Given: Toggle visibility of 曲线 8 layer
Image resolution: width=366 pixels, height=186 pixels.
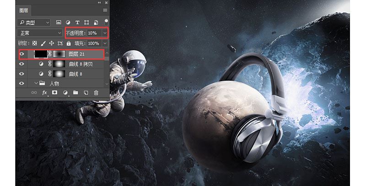Looking at the screenshot, I should pyautogui.click(x=22, y=74).
